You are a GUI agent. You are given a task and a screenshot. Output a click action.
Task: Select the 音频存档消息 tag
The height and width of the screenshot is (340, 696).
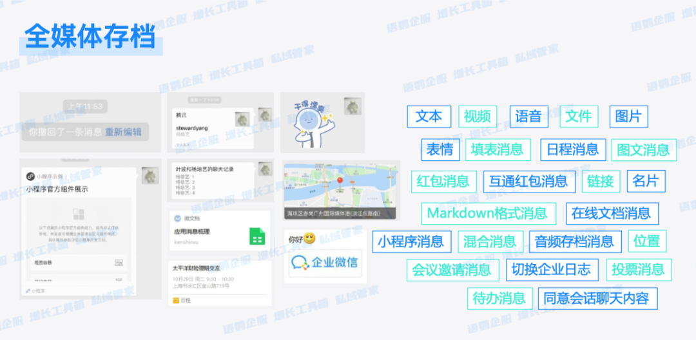575,241
